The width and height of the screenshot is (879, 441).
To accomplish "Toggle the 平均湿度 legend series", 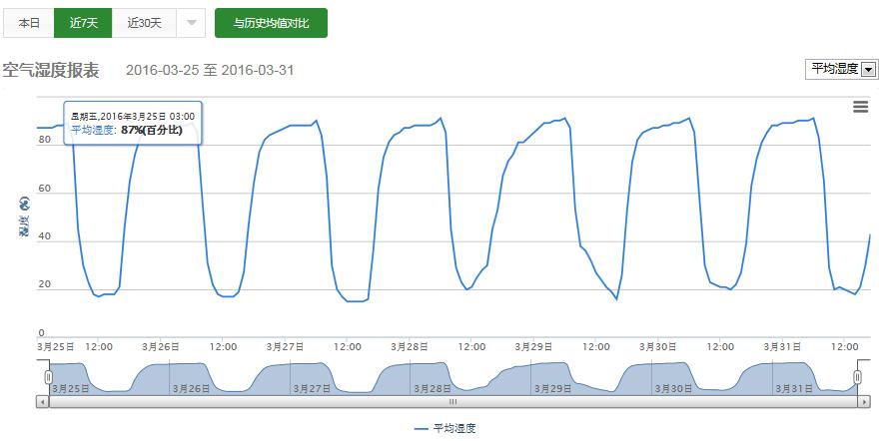I will tap(445, 428).
